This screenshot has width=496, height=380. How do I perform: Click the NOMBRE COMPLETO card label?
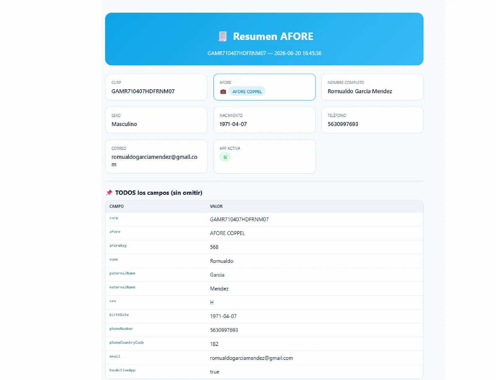pyautogui.click(x=346, y=82)
